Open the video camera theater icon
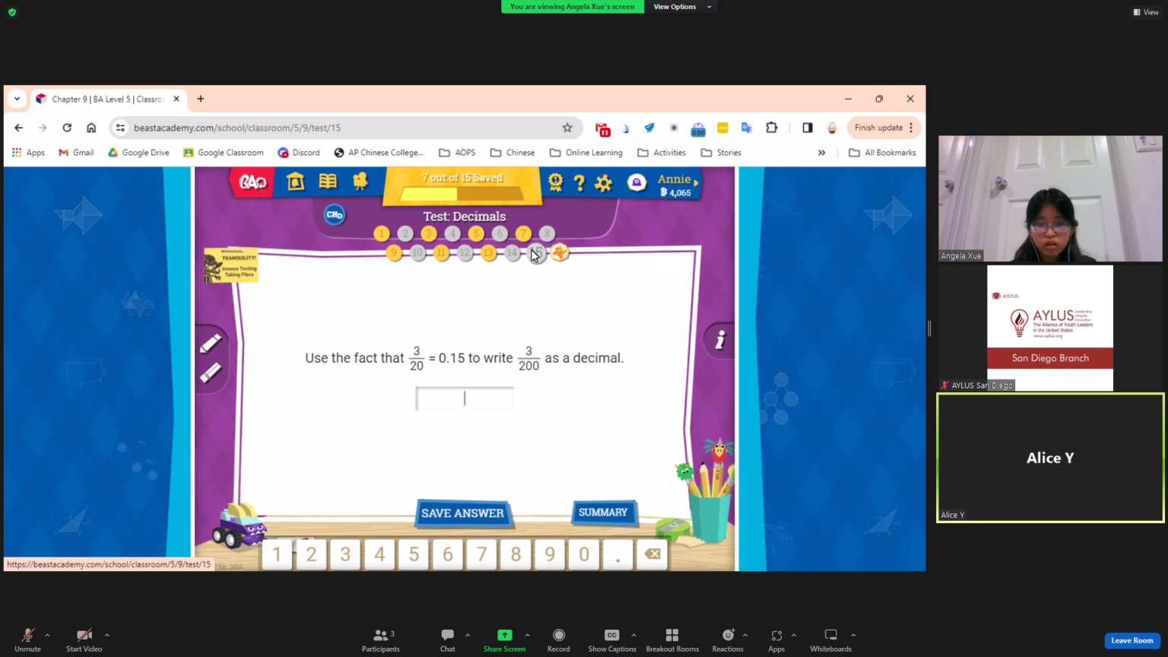Screen dimensions: 1168x657 coord(360,181)
